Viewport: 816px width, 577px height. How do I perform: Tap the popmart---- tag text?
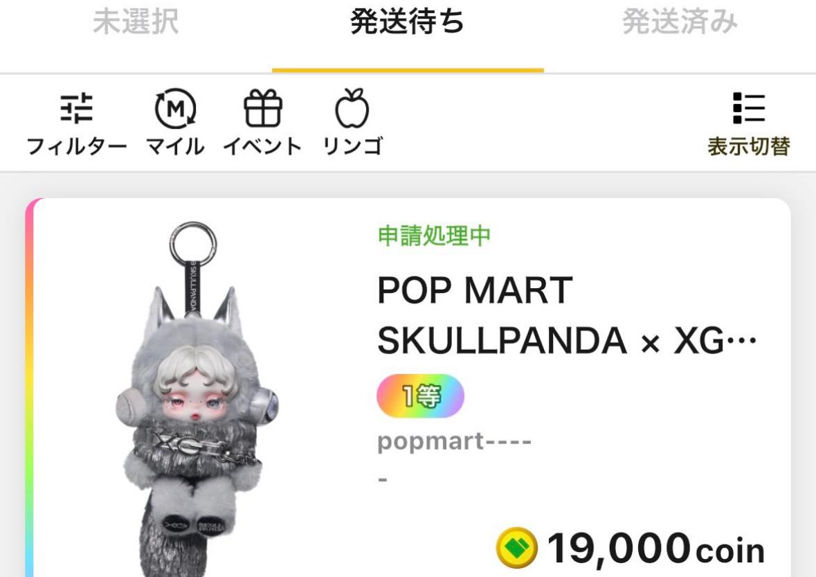coord(454,442)
